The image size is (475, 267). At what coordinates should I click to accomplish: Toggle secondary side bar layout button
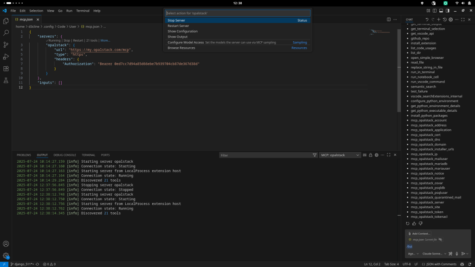pos(448,11)
